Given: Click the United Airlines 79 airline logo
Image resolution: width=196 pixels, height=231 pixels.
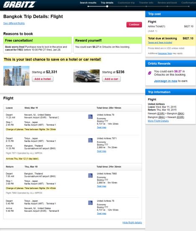Looking at the screenshot, I should (x=90, y=117).
